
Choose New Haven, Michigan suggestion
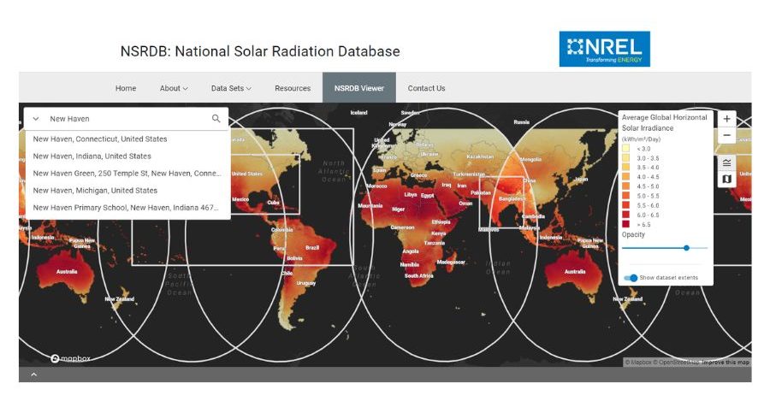(x=95, y=191)
